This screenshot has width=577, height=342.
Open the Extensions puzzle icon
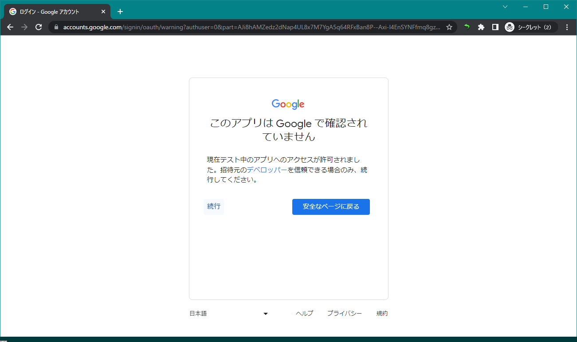coord(481,27)
